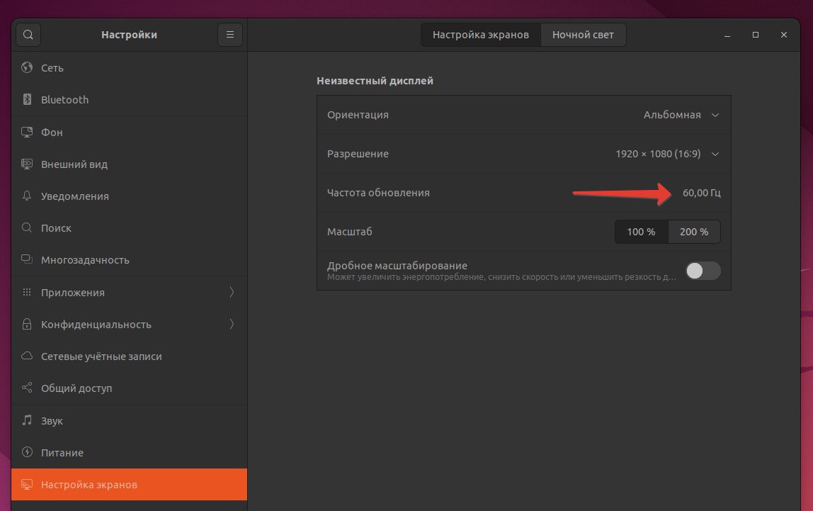Open the hamburger menu in Settings header
The image size is (813, 511).
[x=230, y=35]
